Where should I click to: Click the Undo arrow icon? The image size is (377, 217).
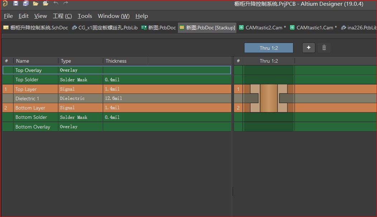click(56, 3)
